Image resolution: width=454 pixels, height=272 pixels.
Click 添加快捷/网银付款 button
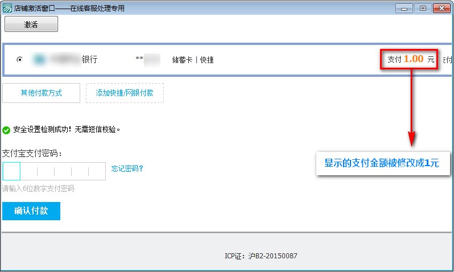[125, 93]
